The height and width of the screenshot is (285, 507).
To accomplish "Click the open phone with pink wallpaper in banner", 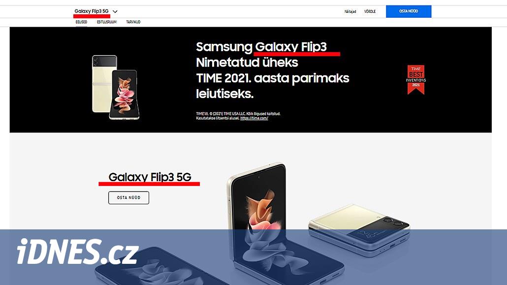I will pos(125,95).
